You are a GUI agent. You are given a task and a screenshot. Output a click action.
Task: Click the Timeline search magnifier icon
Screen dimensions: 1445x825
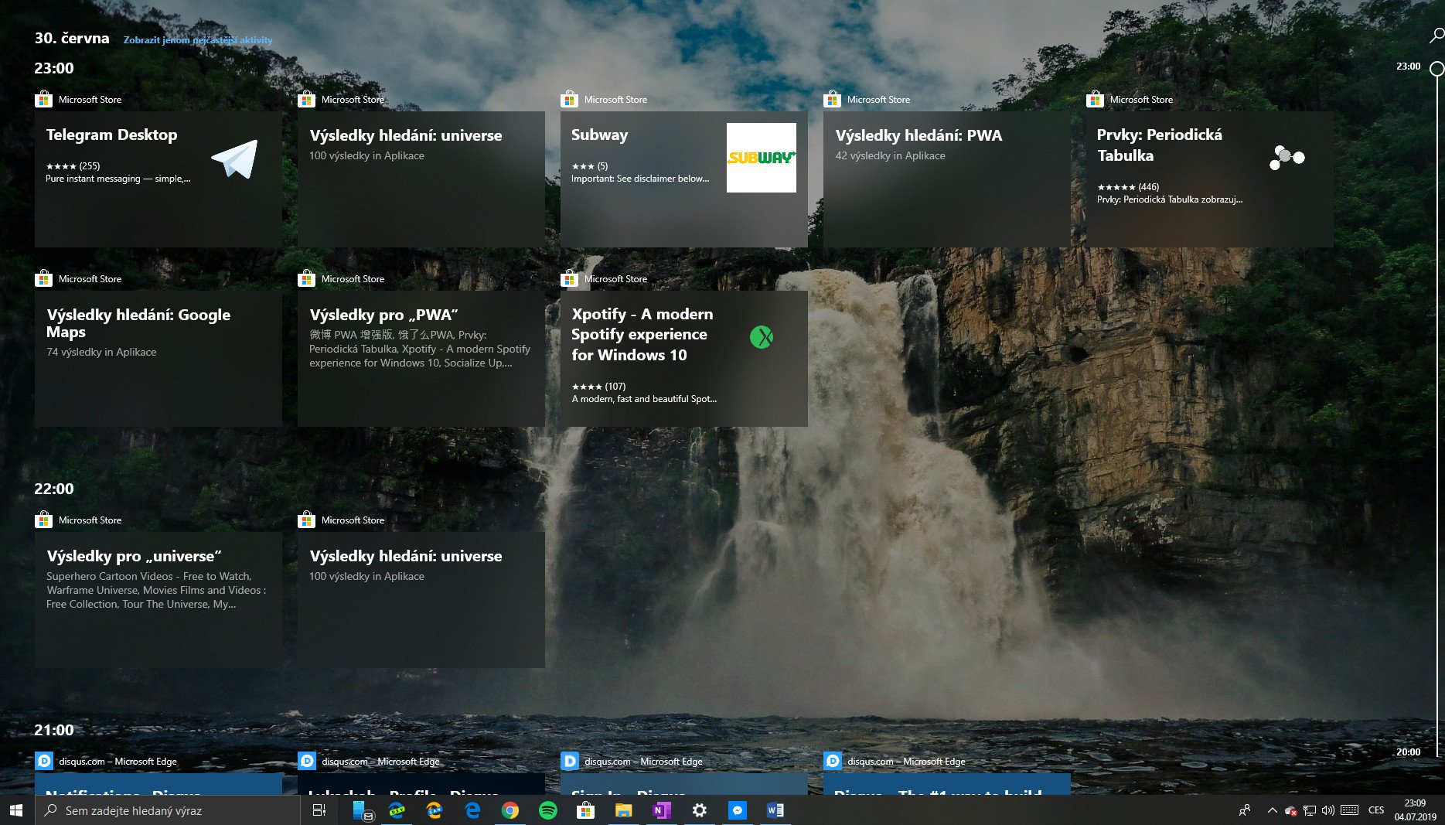[x=1436, y=36]
